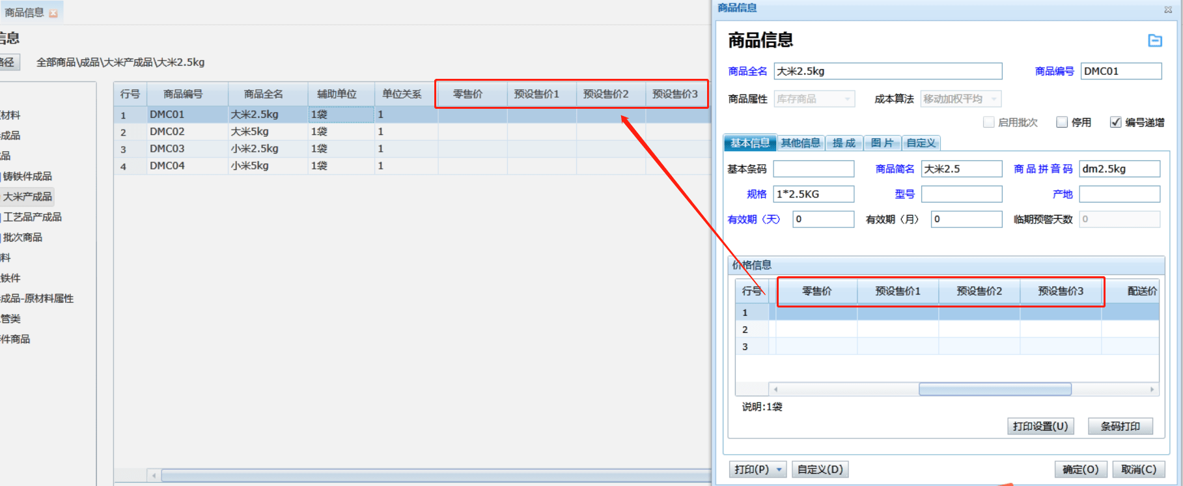Click the price table scrollbar left arrow

[775, 390]
